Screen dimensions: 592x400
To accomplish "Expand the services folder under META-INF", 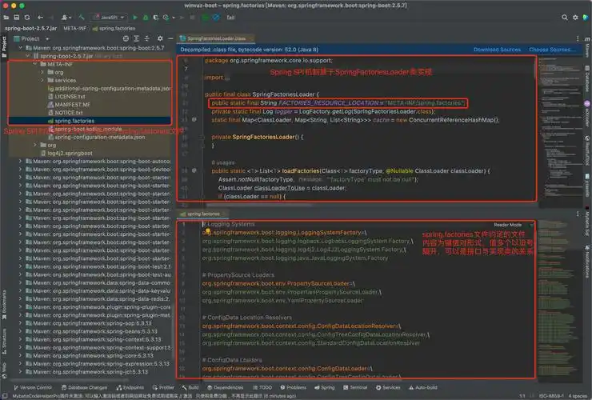I will (x=42, y=81).
